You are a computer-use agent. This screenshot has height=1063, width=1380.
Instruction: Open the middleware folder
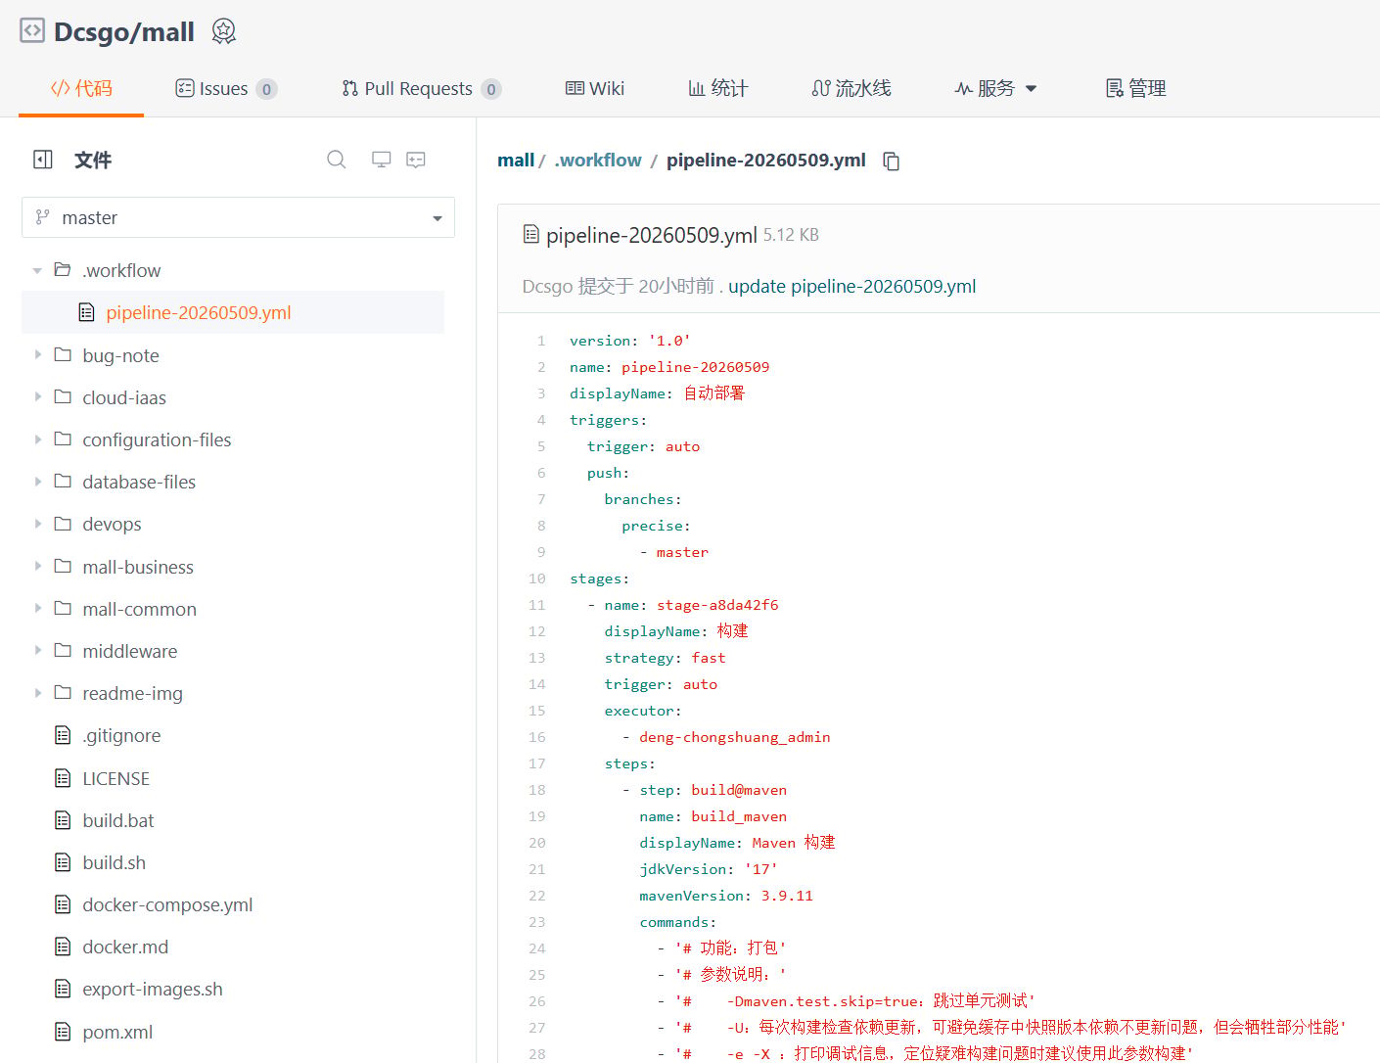click(130, 651)
